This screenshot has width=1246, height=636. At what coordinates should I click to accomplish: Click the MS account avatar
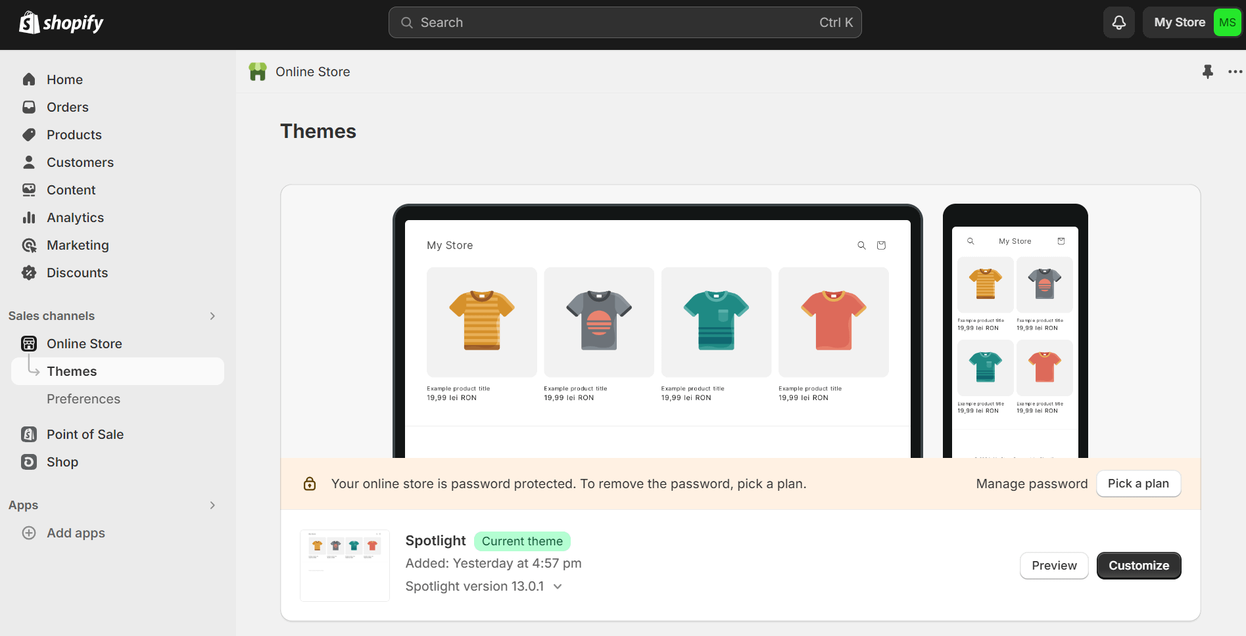click(1226, 22)
